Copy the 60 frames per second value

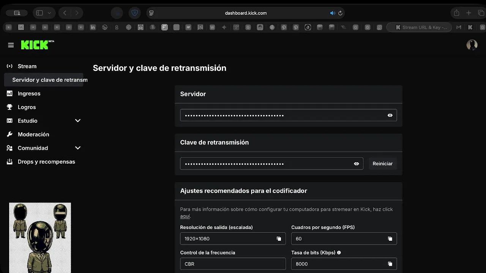[390, 238]
